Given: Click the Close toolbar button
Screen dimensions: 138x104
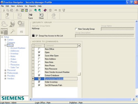Looking at the screenshot, I should pos(41,16).
